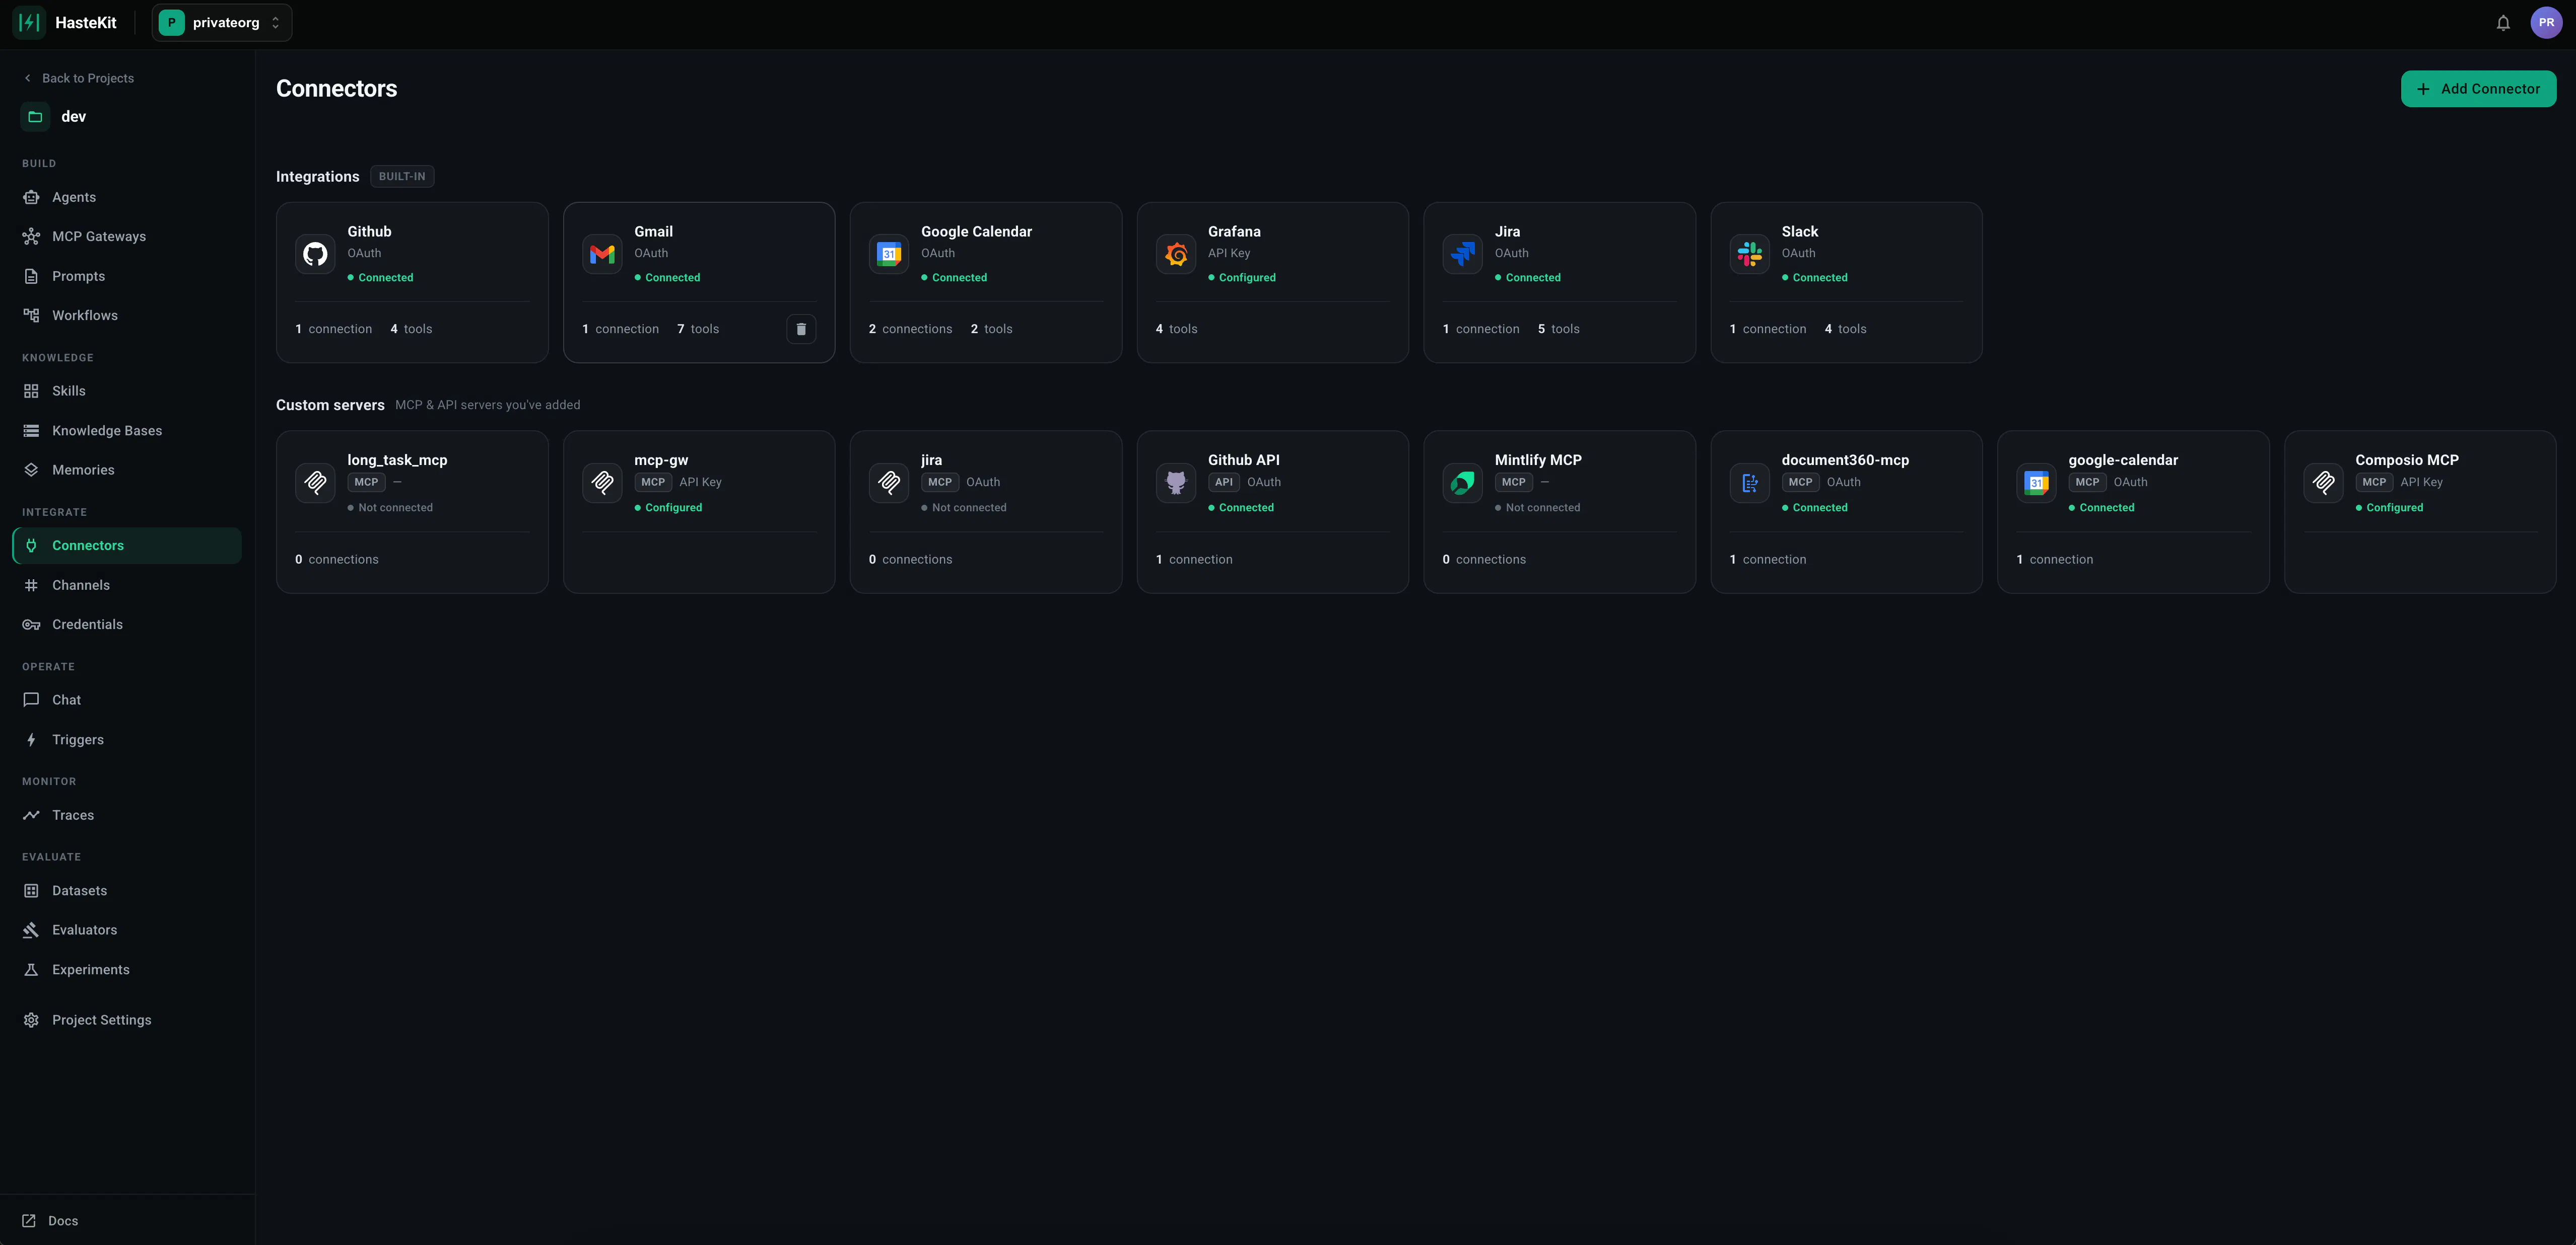Click '7 tools' on Gmail card
Viewport: 2576px width, 1245px height.
click(x=698, y=329)
